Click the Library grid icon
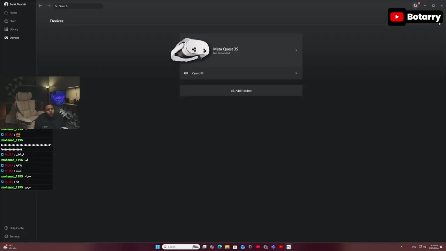446x251 pixels. [x=6, y=29]
